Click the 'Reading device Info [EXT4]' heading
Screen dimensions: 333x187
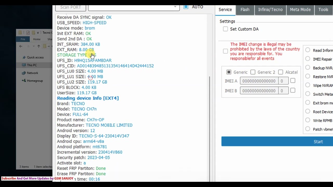pos(88,98)
